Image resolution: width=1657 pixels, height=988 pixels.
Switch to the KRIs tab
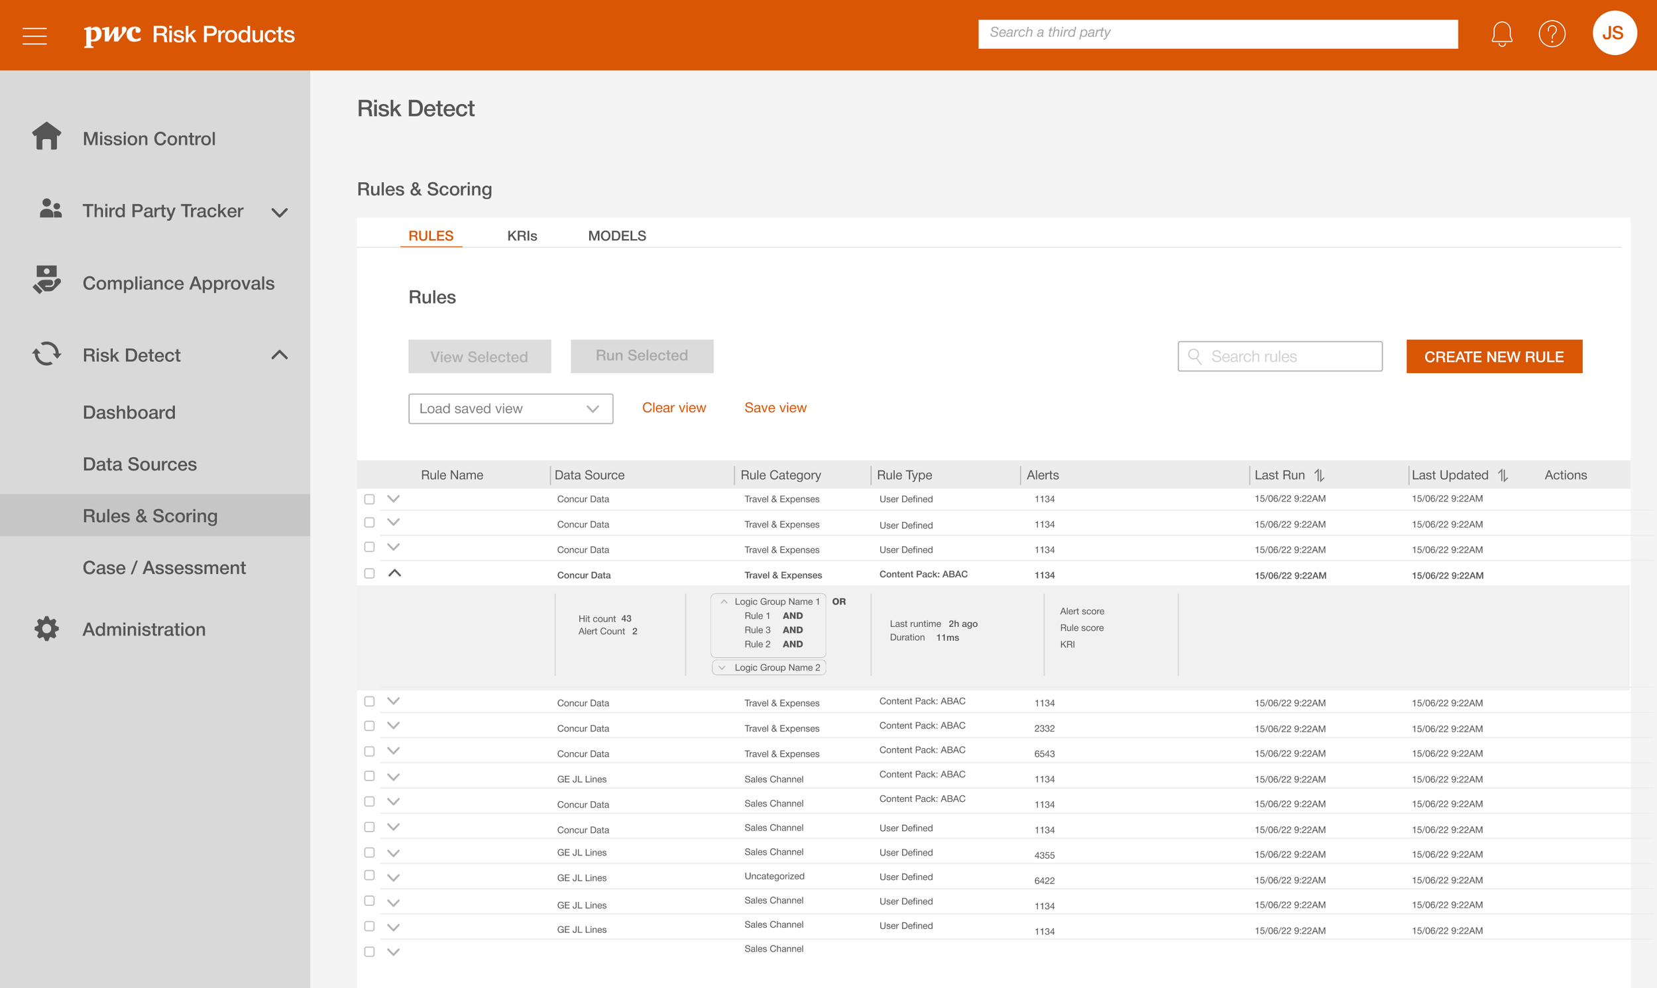[522, 236]
